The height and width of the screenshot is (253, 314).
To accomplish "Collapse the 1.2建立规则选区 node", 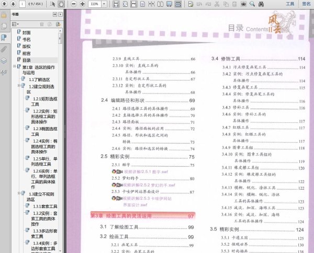I will pos(19,85).
